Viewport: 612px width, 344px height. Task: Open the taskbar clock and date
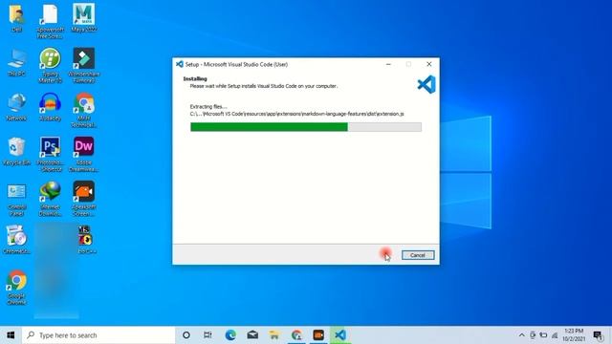coord(574,335)
